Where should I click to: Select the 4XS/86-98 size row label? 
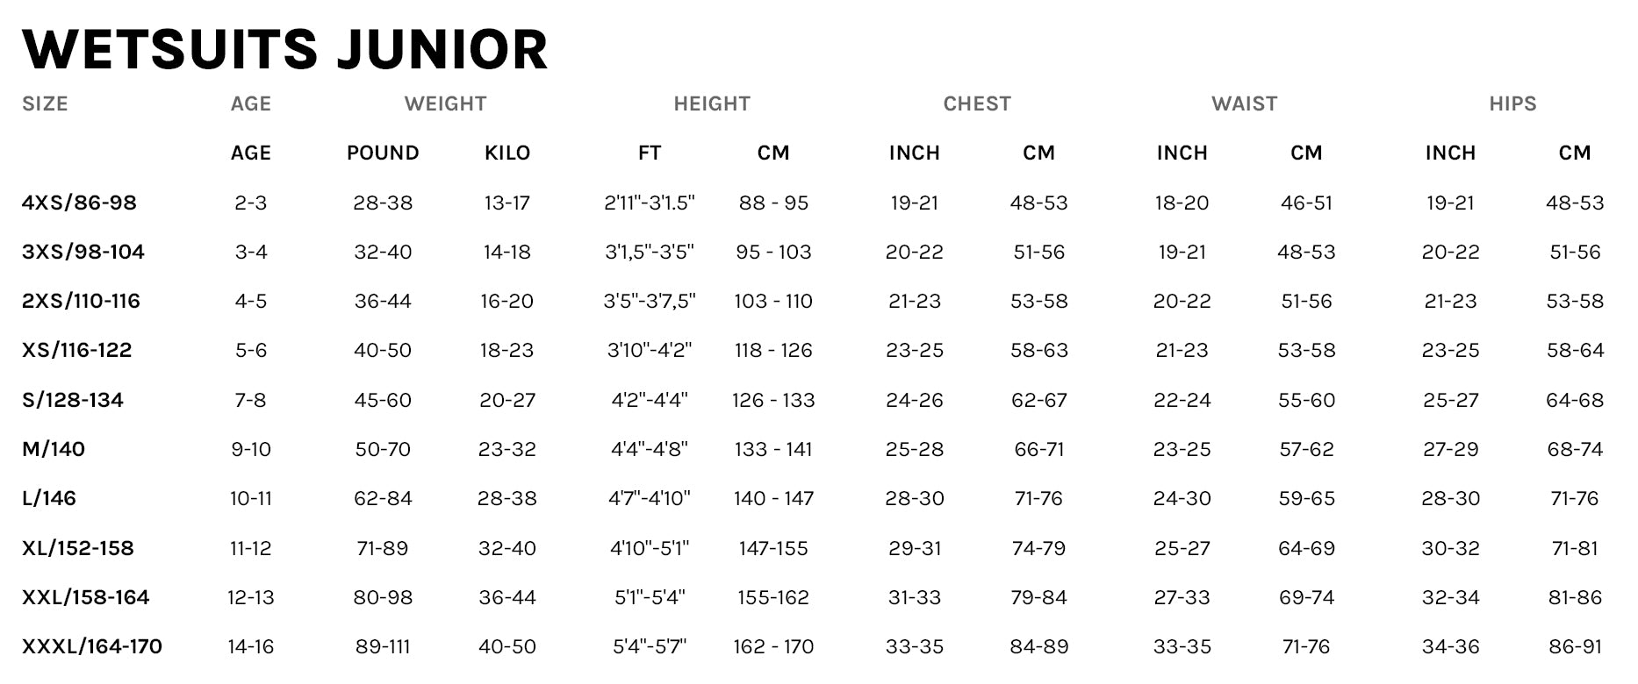click(79, 203)
